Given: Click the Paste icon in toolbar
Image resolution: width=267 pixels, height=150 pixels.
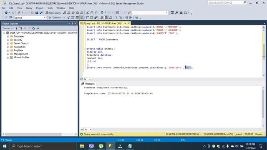Looking at the screenshot, I should [x=96, y=13].
